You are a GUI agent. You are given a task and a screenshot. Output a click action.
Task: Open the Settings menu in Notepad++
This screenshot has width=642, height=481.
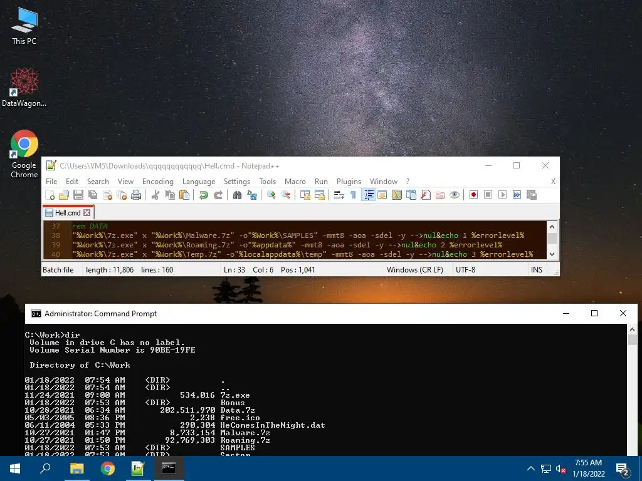tap(236, 182)
